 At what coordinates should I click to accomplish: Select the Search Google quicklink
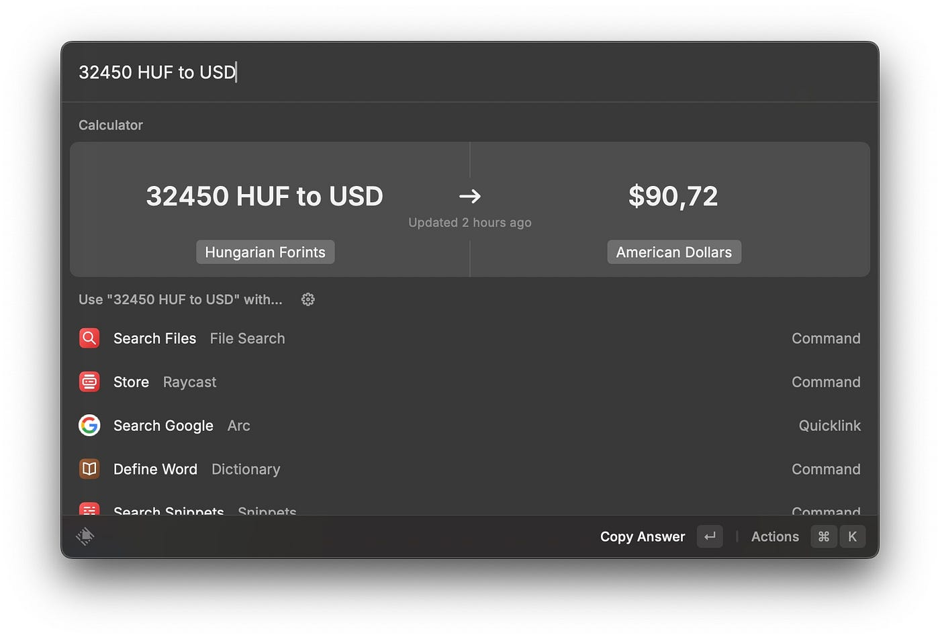coord(163,426)
